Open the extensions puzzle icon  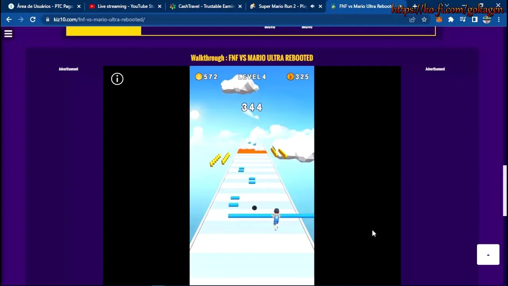pos(451,19)
